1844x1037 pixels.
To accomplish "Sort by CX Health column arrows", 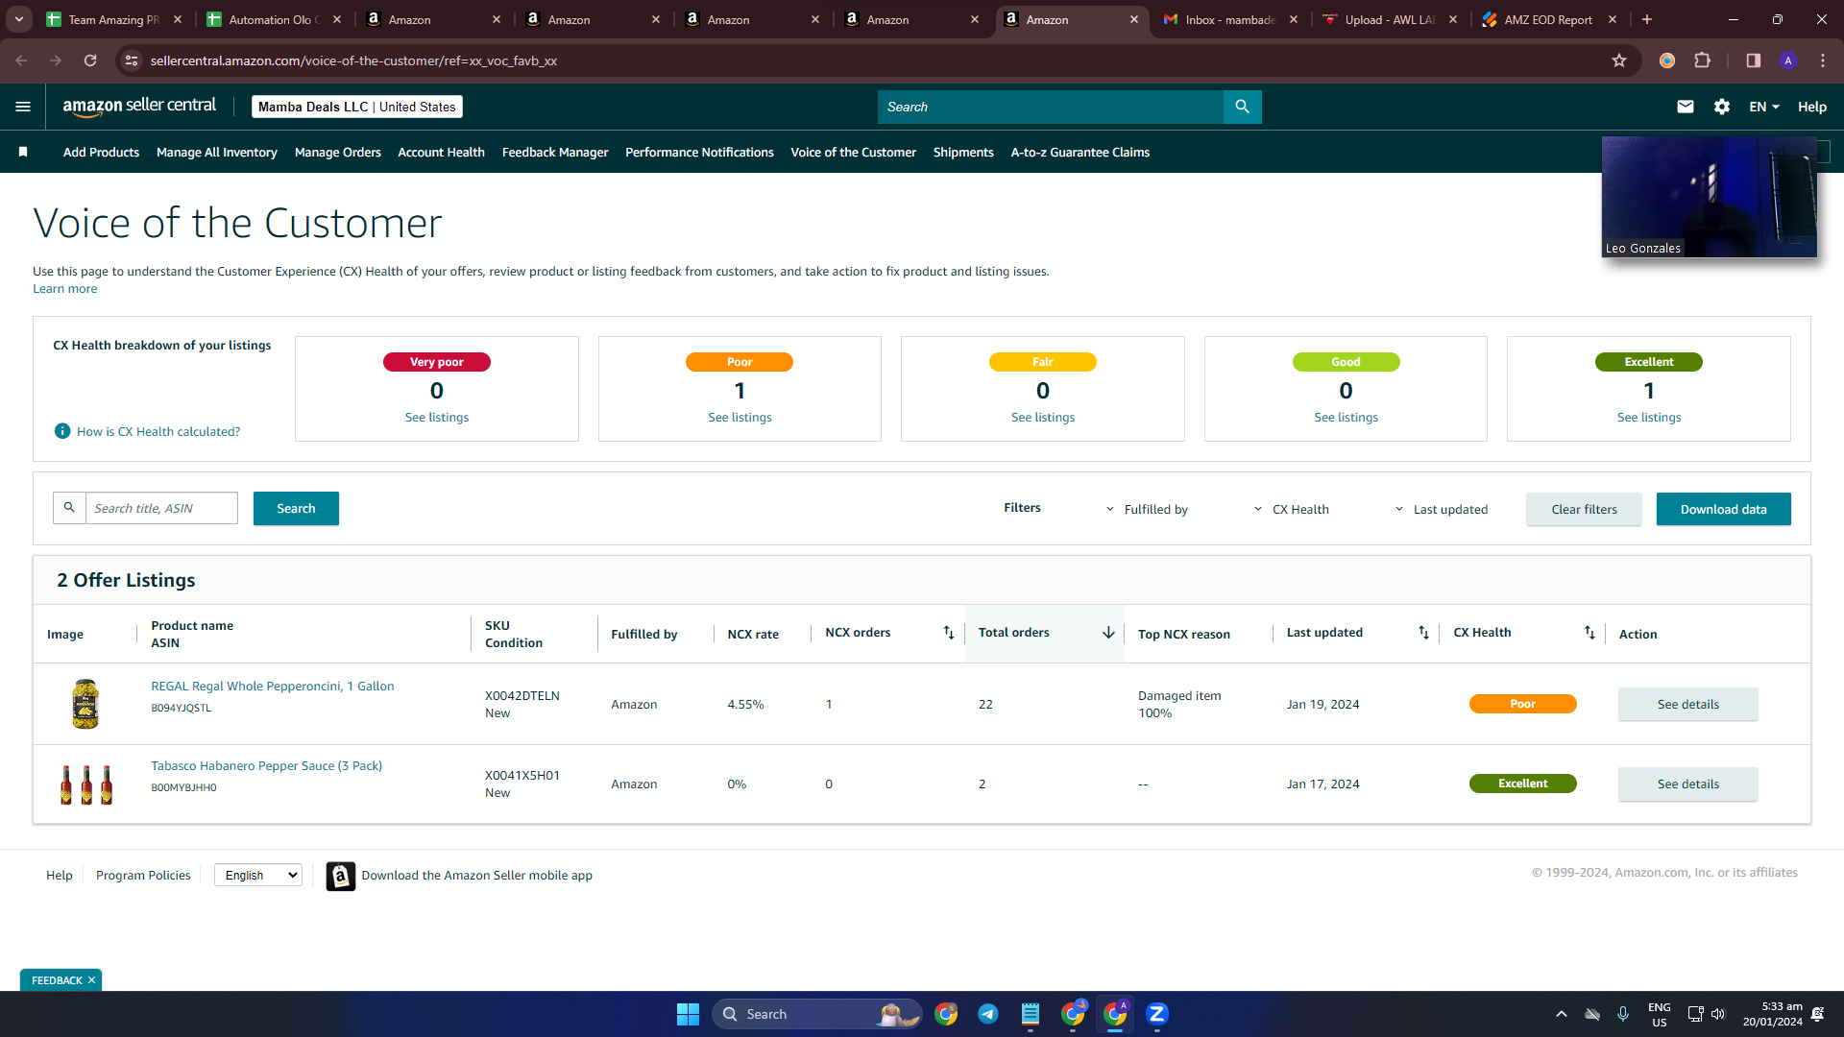I will (1589, 632).
